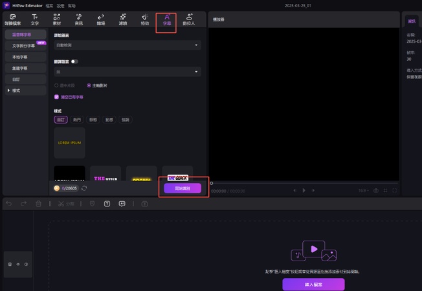Switch to the Info (資訊) tab
Screen dimensions: 422x291
tap(412, 21)
